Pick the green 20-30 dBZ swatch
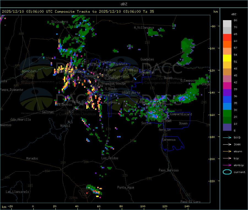The image size is (248, 210). [x=227, y=113]
